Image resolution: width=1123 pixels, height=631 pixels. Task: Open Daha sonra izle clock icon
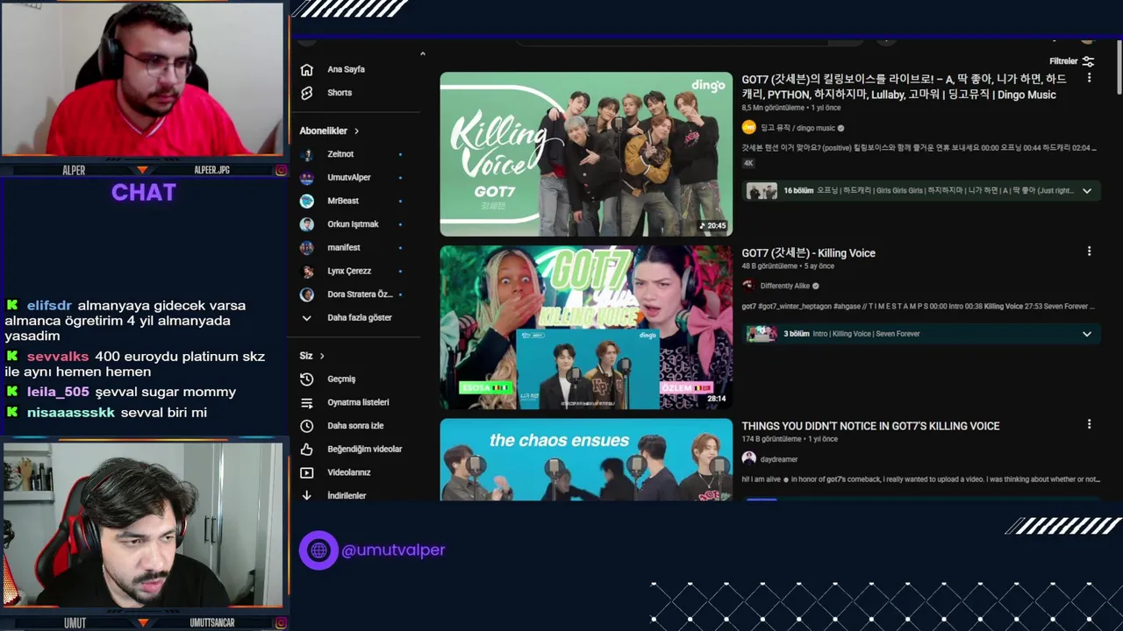(306, 426)
